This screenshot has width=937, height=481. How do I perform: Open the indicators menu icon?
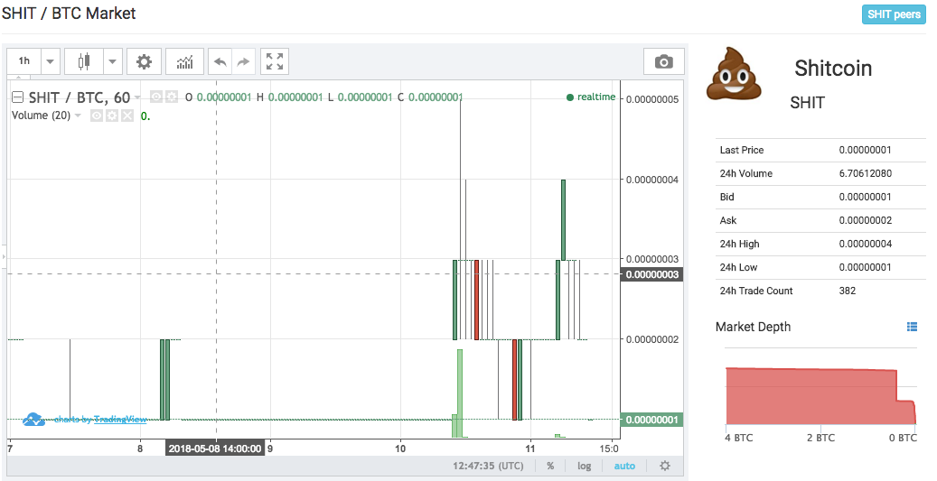point(184,61)
